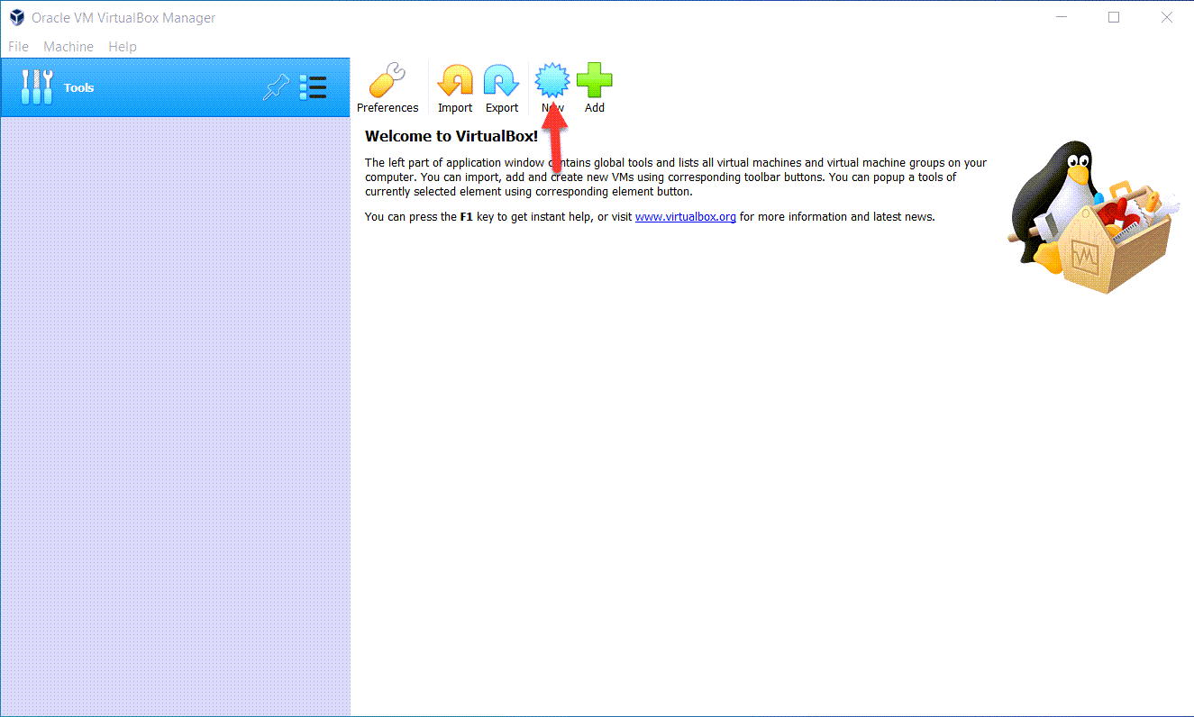Image resolution: width=1194 pixels, height=717 pixels.
Task: Maximize the VirtualBox Manager window
Action: 1114,17
